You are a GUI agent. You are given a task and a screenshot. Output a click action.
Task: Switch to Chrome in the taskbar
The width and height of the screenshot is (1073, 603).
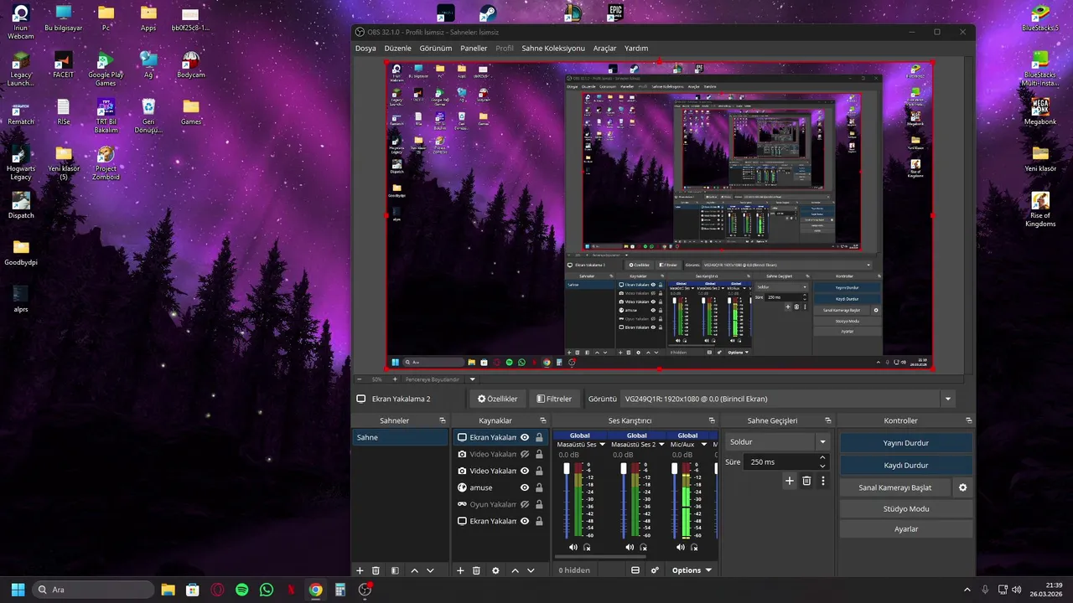(315, 590)
